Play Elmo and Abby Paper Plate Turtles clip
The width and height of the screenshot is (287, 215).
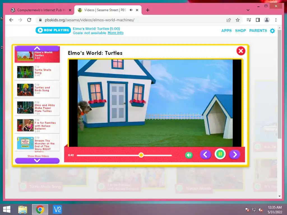point(37,107)
